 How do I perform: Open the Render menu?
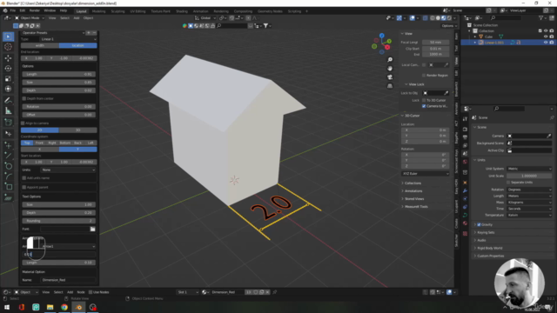[35, 10]
